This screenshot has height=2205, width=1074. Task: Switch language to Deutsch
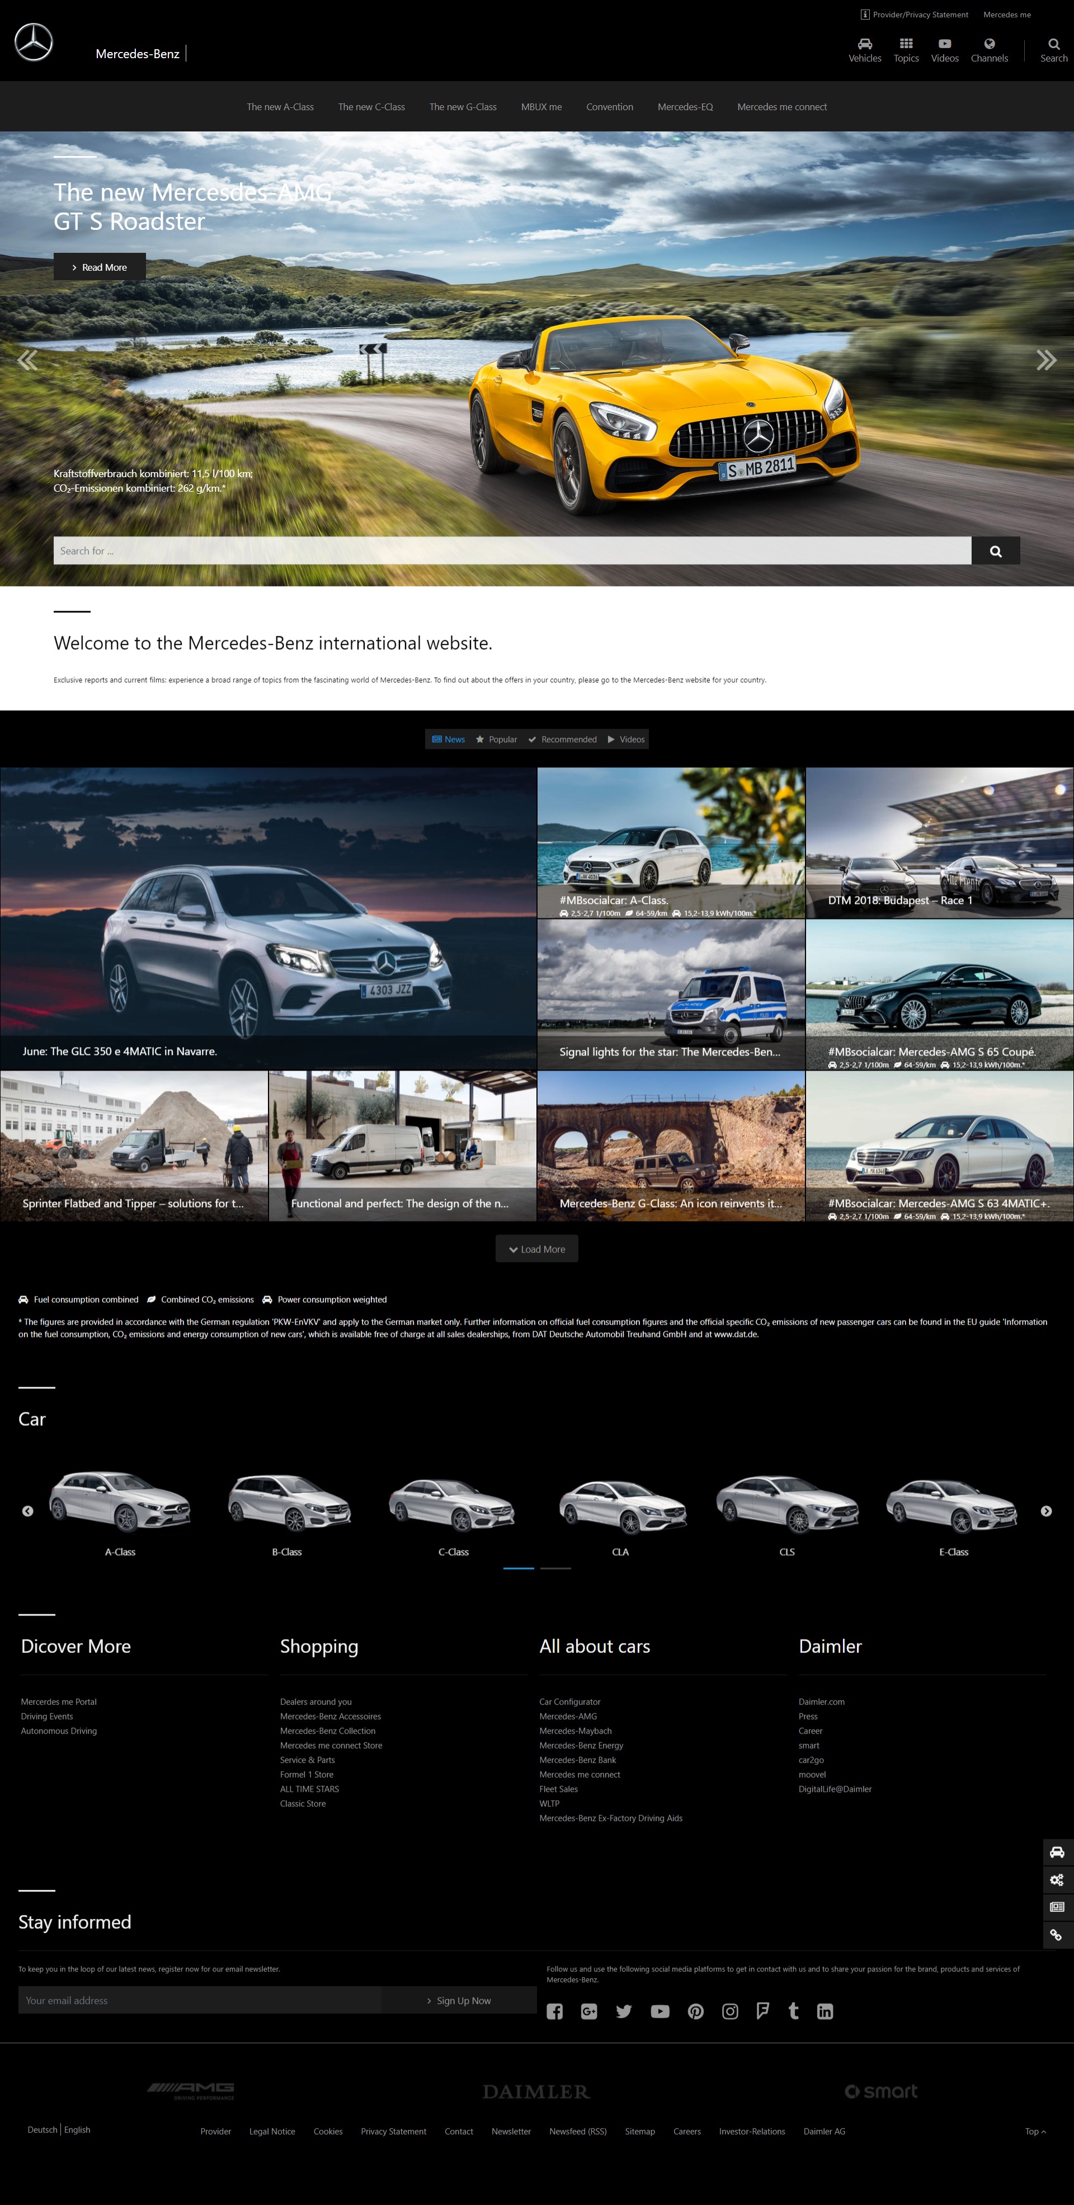pos(42,2129)
